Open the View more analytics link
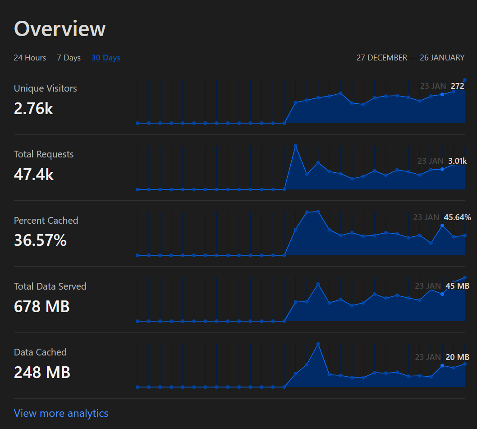Image resolution: width=477 pixels, height=429 pixels. pyautogui.click(x=61, y=413)
